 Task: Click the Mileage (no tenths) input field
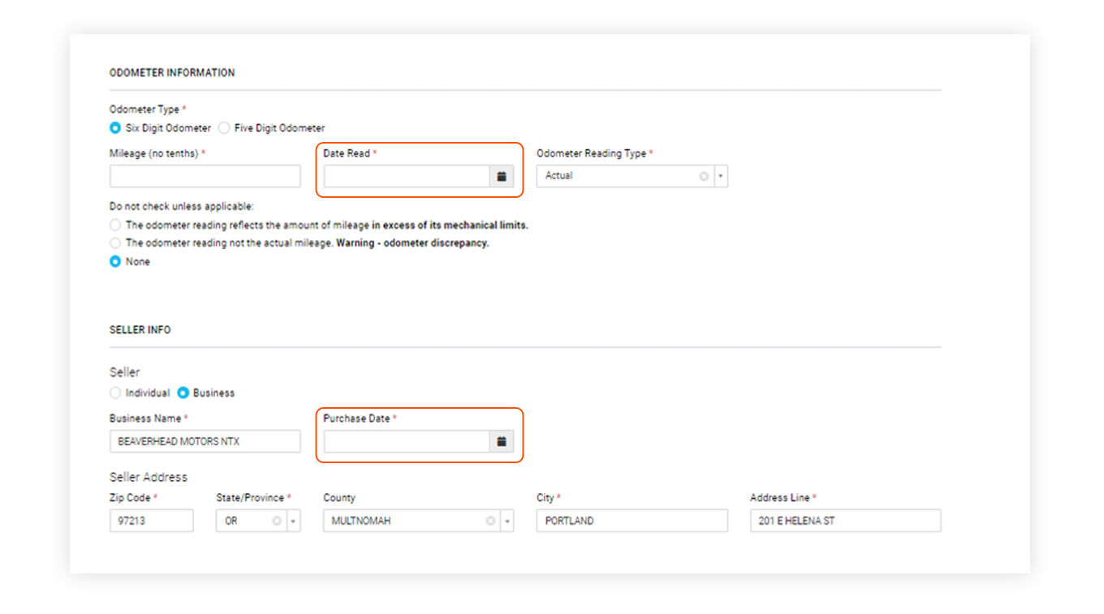(205, 175)
